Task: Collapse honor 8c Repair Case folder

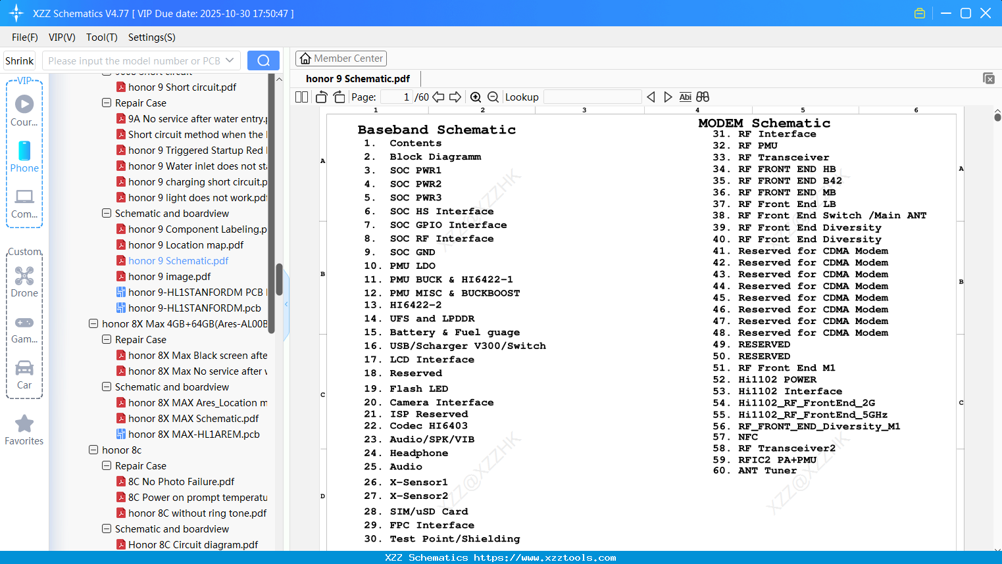Action: click(107, 465)
